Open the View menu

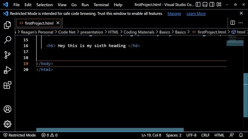tap(62, 5)
